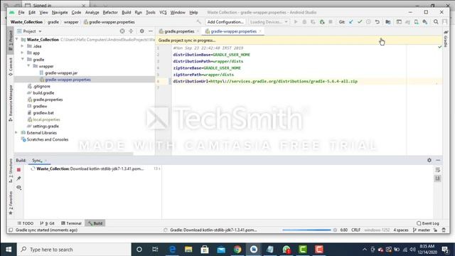Toggle the Commit tool window side tab

[11, 66]
